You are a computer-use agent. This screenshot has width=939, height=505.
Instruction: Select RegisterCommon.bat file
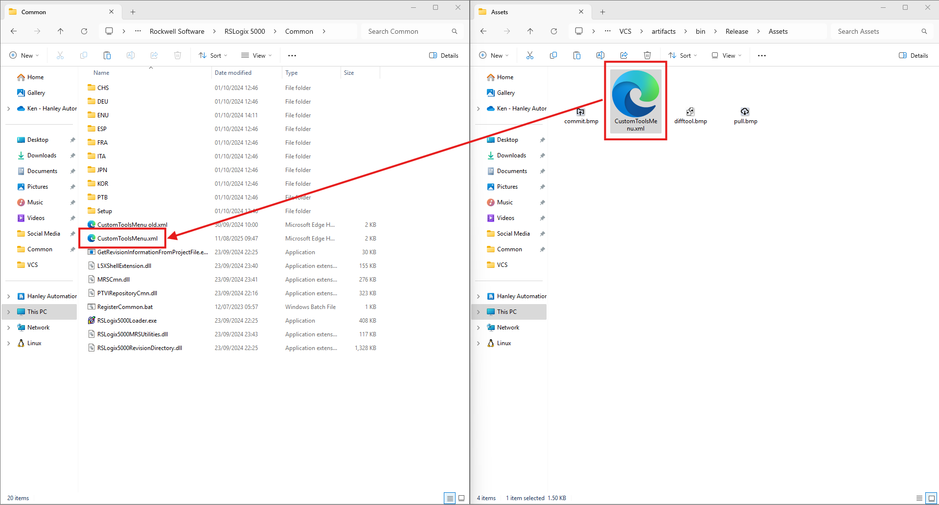coord(125,307)
